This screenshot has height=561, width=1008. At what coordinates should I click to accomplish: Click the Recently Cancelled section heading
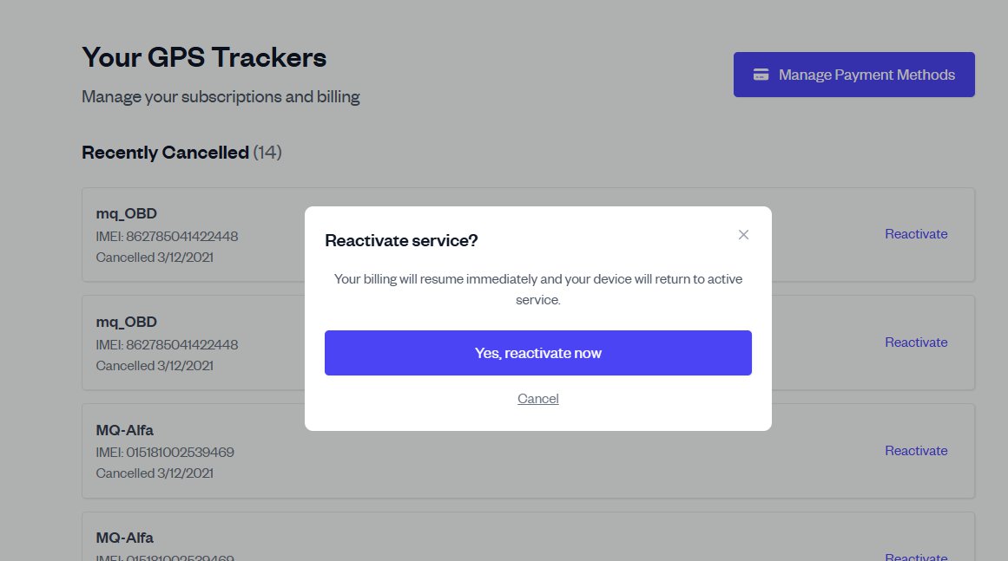click(x=165, y=153)
